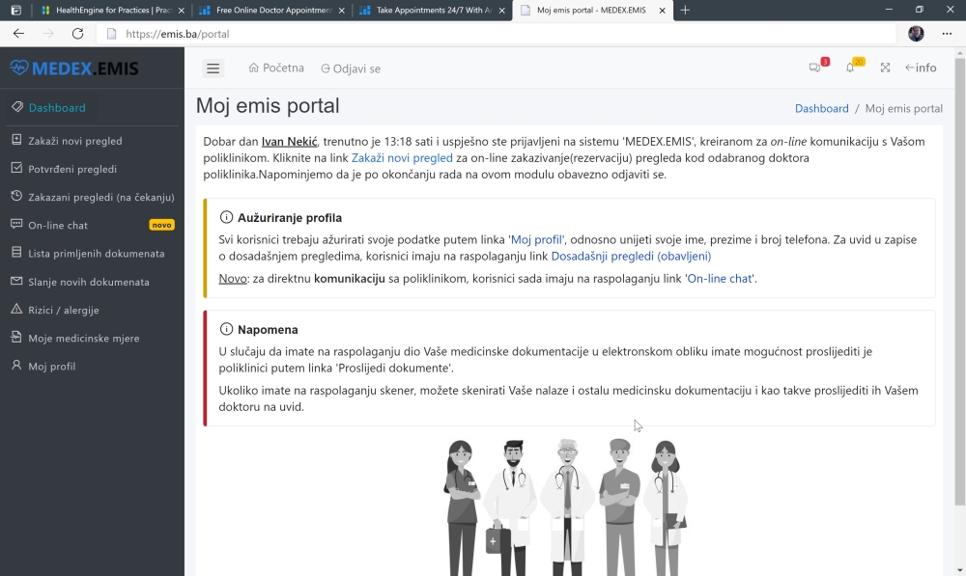This screenshot has height=576, width=966.
Task: Open a new browser tab
Action: (x=685, y=10)
